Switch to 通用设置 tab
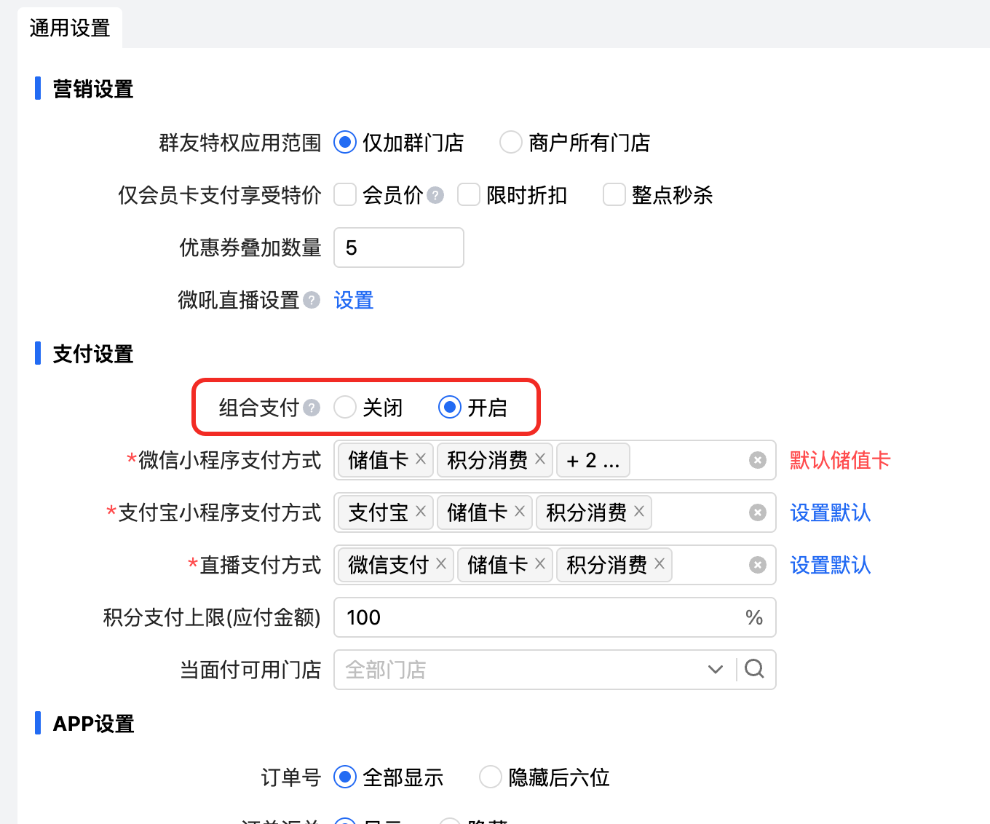Screen dimensions: 990x824 tap(70, 28)
